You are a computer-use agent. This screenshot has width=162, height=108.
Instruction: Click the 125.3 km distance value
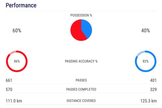tap(148, 101)
